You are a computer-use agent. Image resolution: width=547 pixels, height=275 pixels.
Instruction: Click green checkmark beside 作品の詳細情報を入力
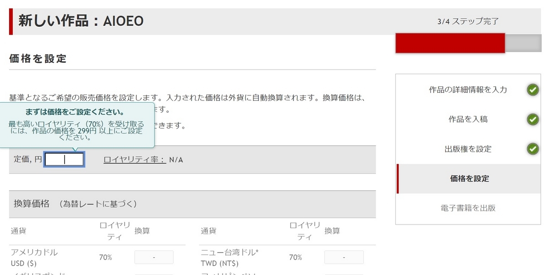pos(533,90)
